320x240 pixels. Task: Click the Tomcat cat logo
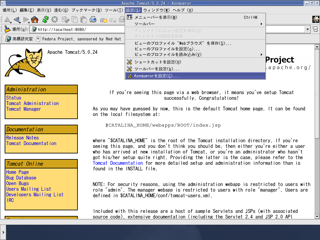click(25, 63)
